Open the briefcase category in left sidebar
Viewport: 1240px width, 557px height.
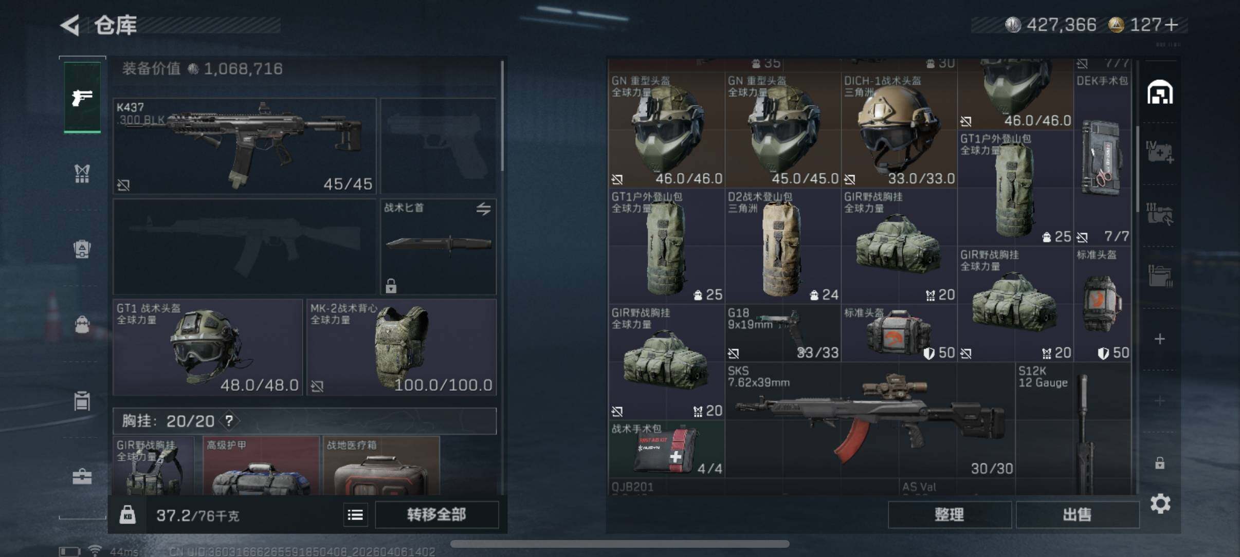click(82, 476)
